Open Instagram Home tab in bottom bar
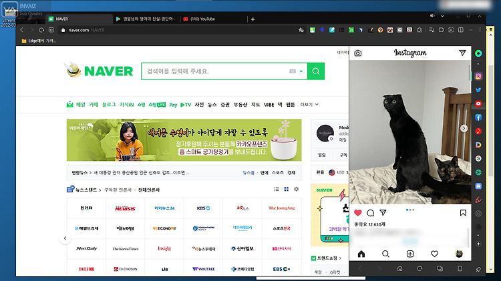 pos(361,254)
